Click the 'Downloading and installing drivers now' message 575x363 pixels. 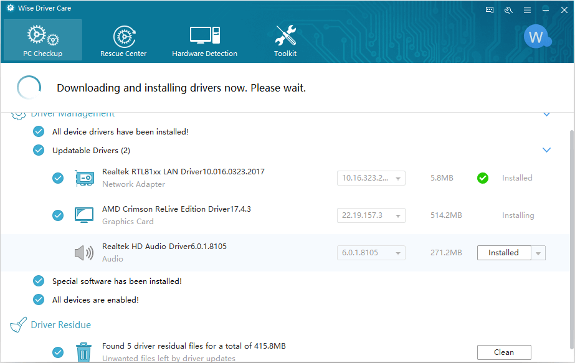click(181, 88)
